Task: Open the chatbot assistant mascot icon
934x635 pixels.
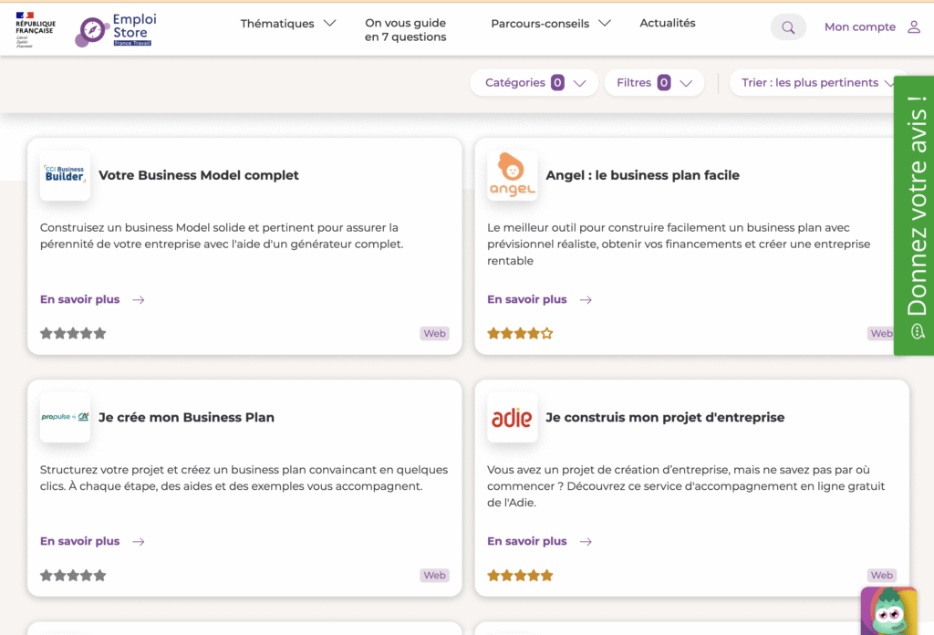Action: [x=888, y=611]
